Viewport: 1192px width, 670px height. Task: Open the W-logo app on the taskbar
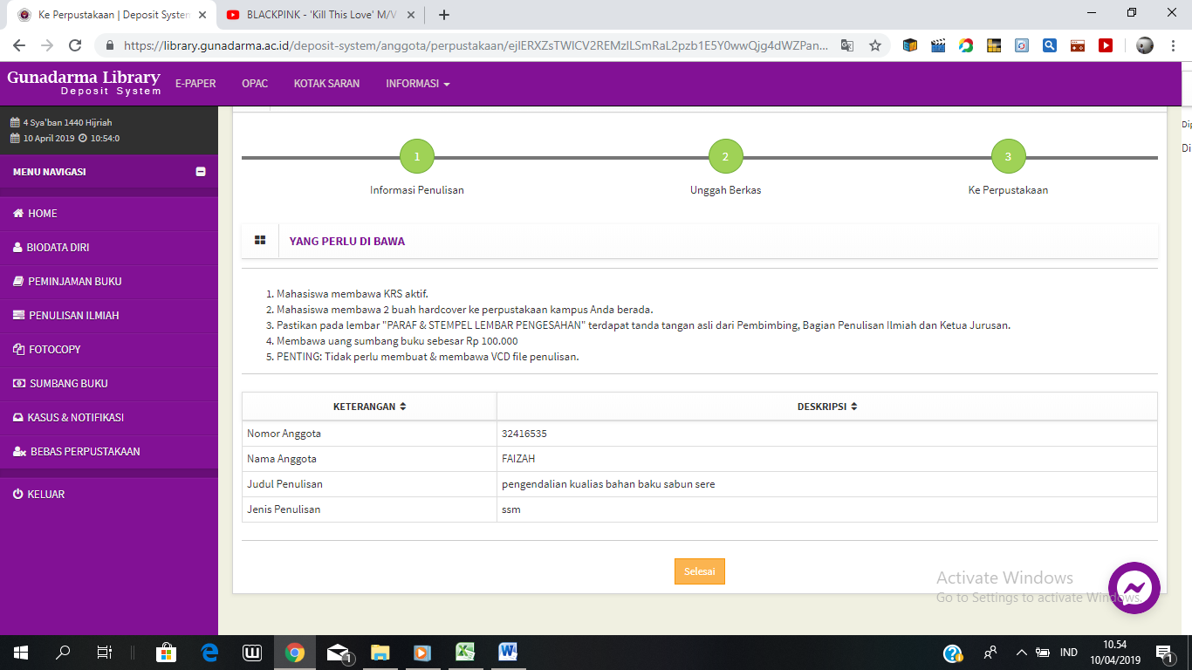click(252, 653)
